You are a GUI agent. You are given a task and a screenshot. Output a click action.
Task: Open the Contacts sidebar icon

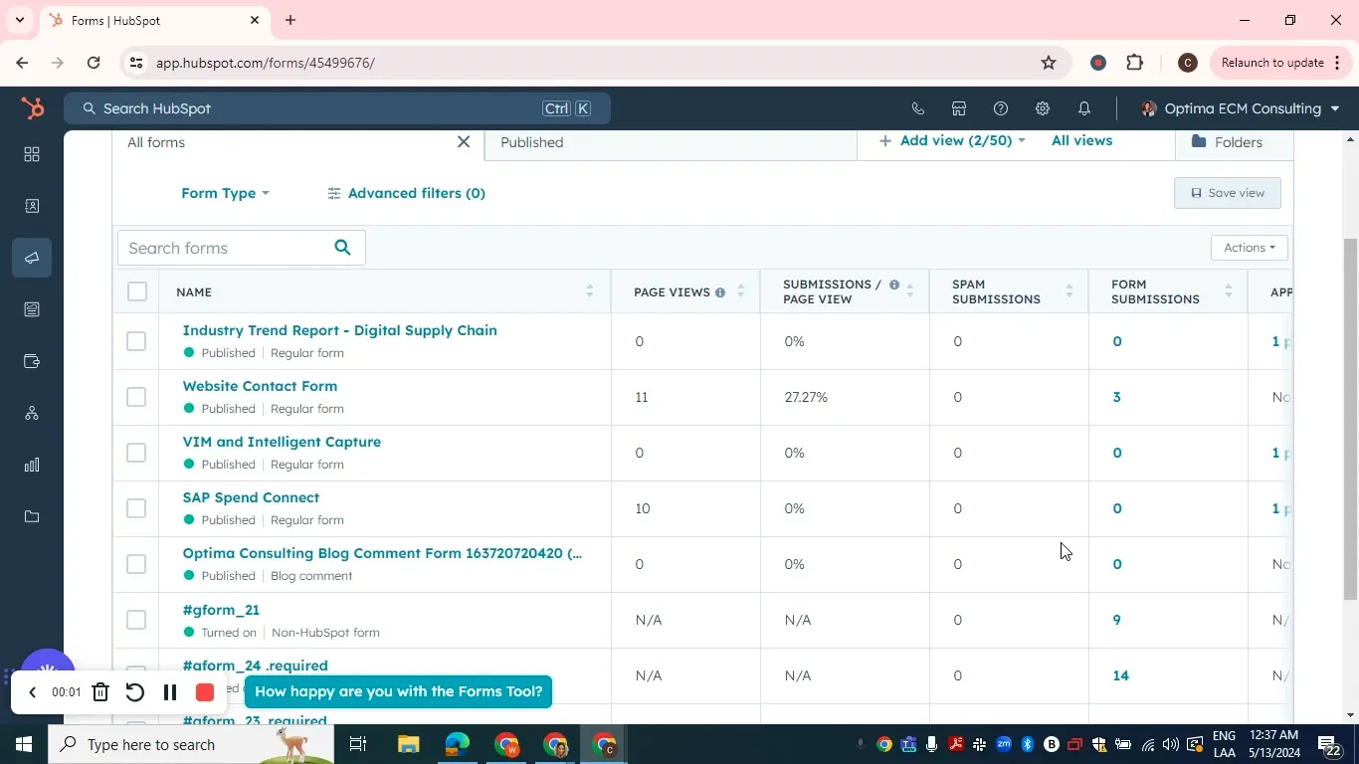(x=32, y=206)
